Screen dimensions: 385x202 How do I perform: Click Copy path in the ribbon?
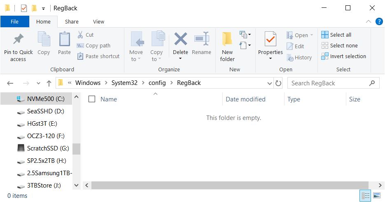93,45
